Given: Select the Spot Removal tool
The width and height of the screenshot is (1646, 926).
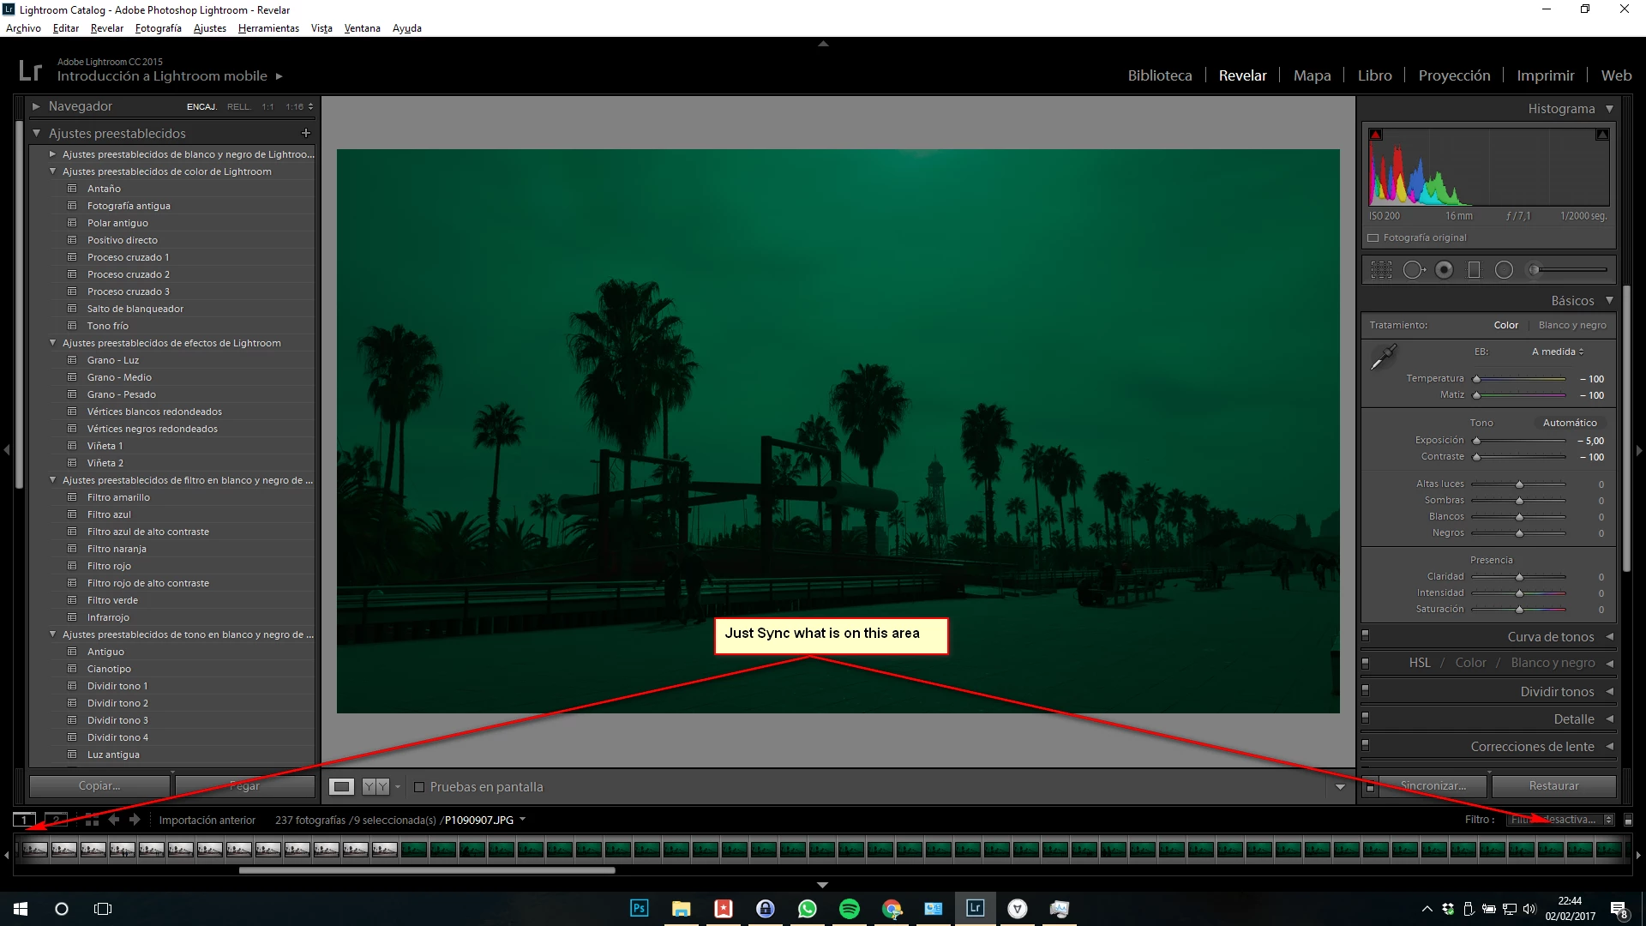Looking at the screenshot, I should [1413, 270].
